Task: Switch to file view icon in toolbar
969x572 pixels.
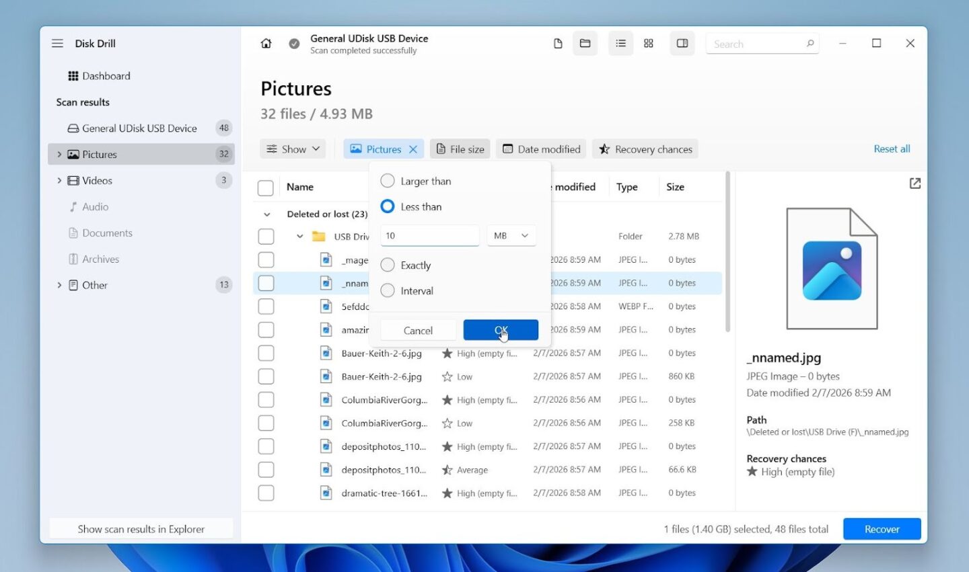Action: pos(558,44)
